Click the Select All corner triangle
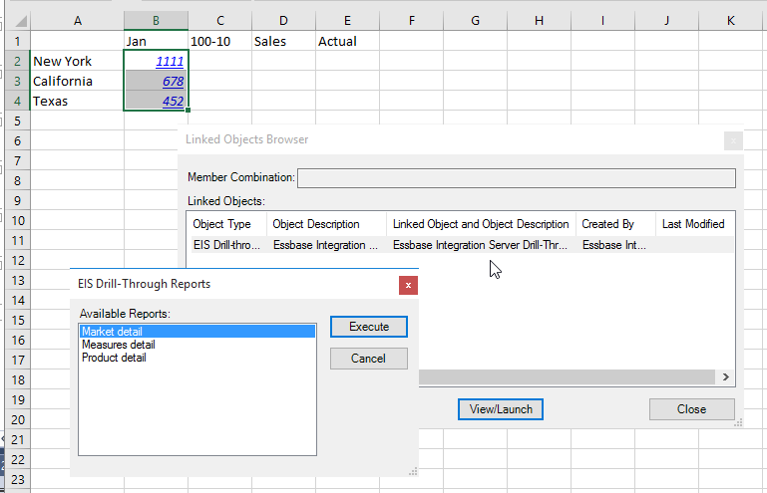767x493 pixels. click(20, 21)
